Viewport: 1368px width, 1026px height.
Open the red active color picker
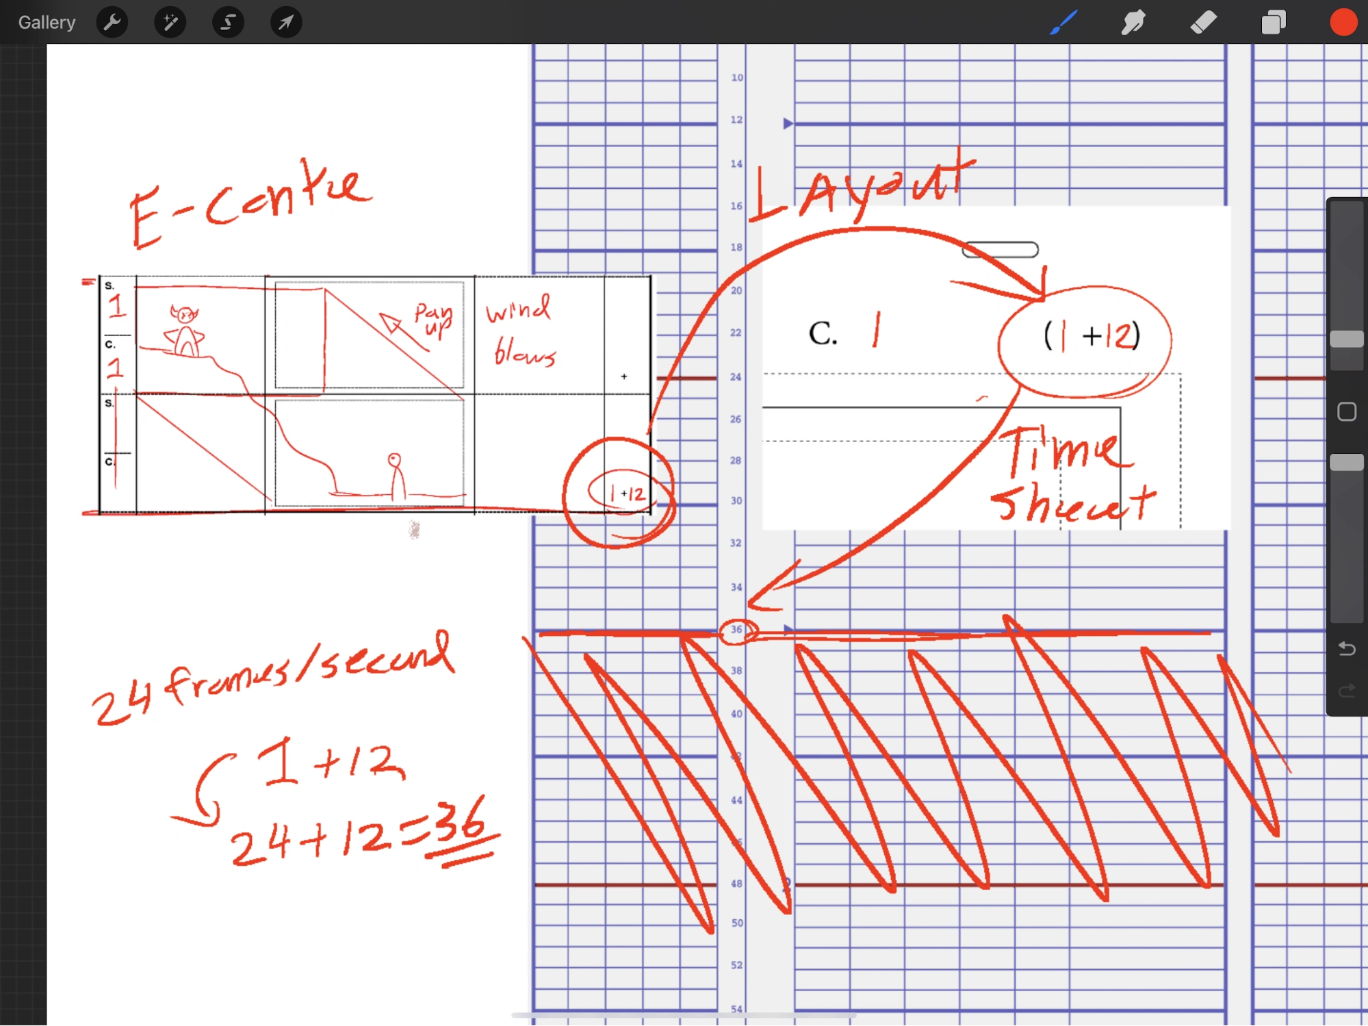pos(1343,23)
